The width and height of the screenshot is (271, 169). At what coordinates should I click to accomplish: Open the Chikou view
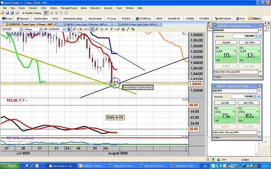coord(254,19)
